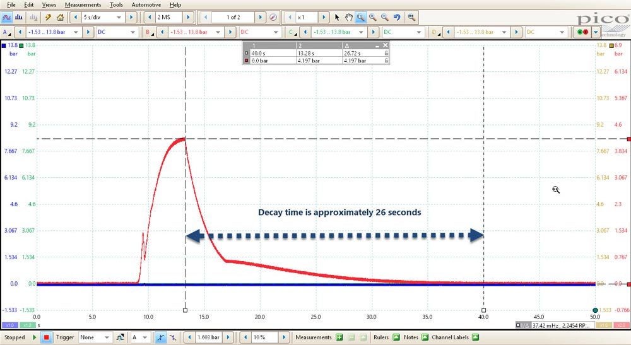Undo zoom with the blue arrow icon

(x=397, y=17)
